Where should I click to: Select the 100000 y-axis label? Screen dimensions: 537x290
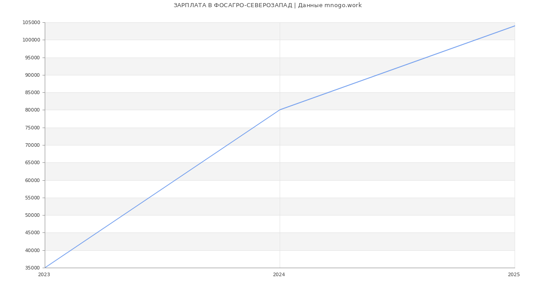(31, 40)
